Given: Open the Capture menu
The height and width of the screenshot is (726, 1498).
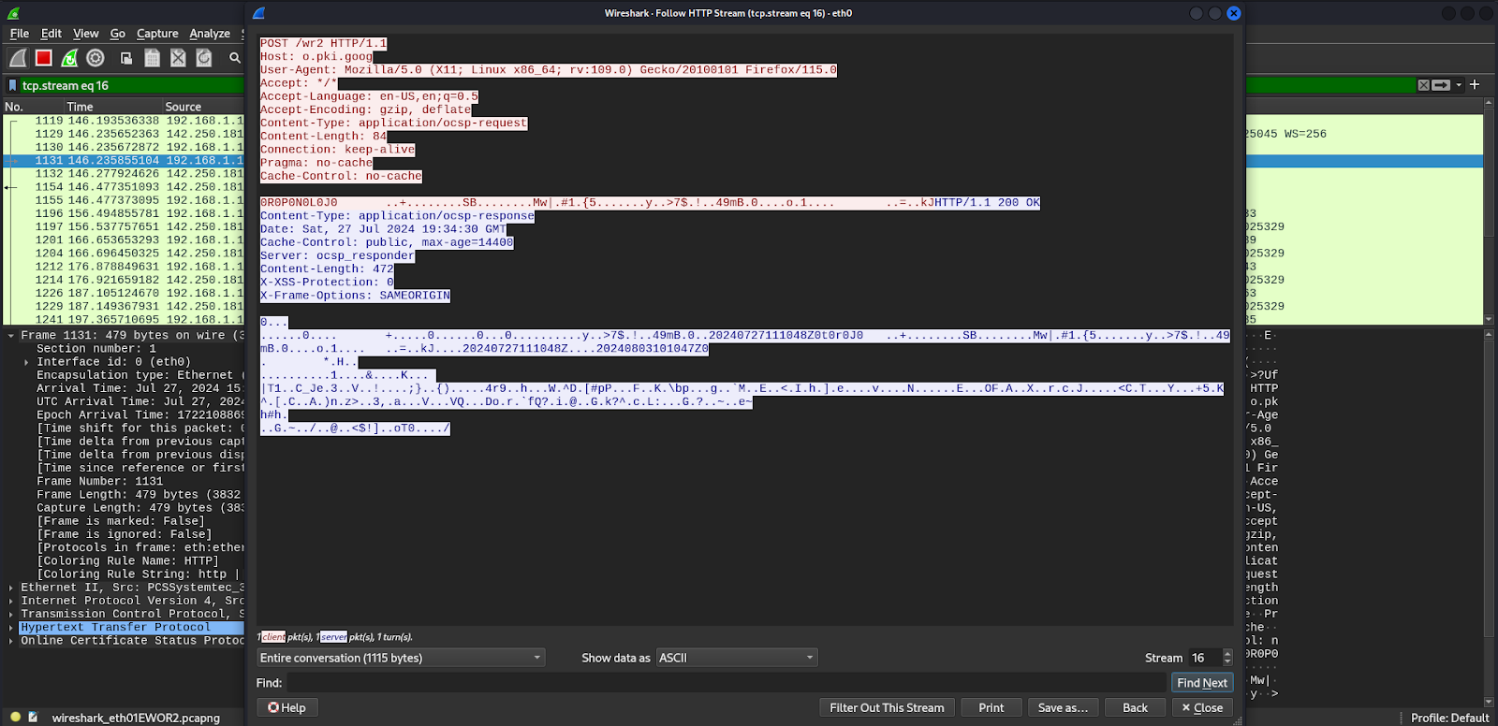Looking at the screenshot, I should pyautogui.click(x=157, y=34).
